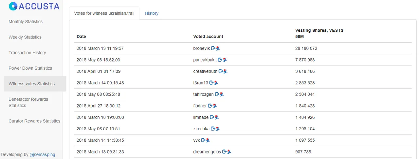
Task: Click the Vesting Shares column header
Action: (x=319, y=33)
